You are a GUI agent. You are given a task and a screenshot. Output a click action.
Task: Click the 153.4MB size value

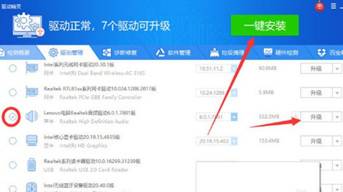click(x=269, y=141)
